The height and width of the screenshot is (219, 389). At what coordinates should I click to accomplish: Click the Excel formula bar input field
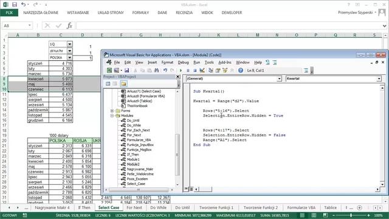click(229, 26)
